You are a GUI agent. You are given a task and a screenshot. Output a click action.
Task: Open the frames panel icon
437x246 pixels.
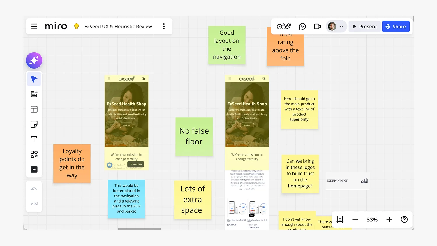[x=340, y=219]
